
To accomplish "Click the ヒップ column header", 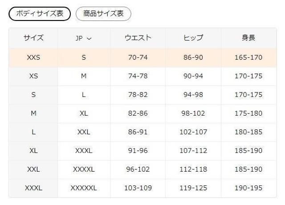I will 193,38.
